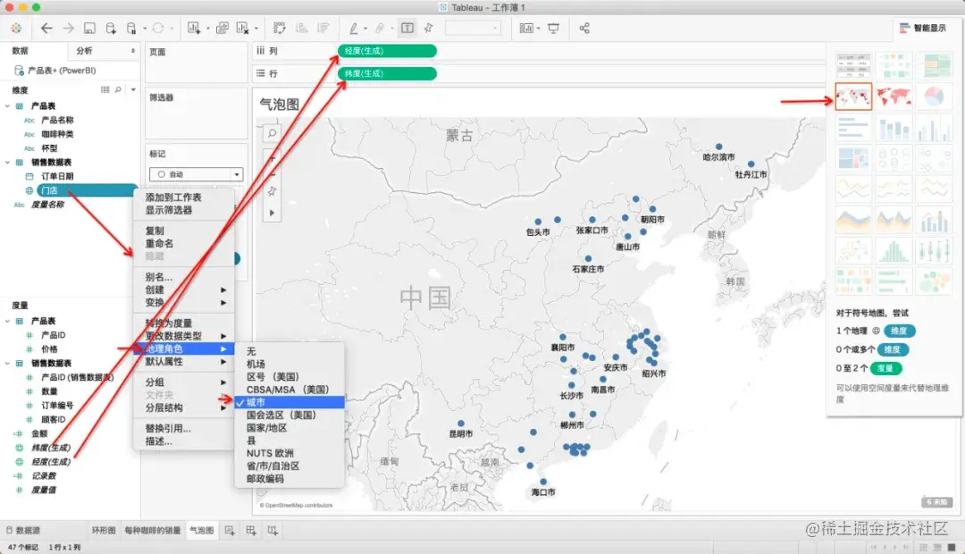Screen dimensions: 965x554
Task: Open the fit view size dropdown in toolbar
Action: (x=472, y=29)
